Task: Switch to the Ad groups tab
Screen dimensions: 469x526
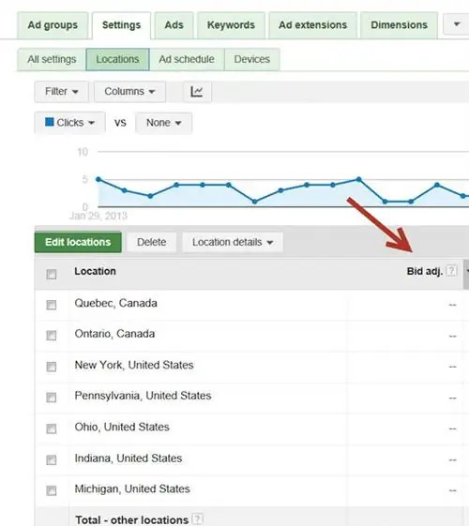Action: tap(53, 25)
